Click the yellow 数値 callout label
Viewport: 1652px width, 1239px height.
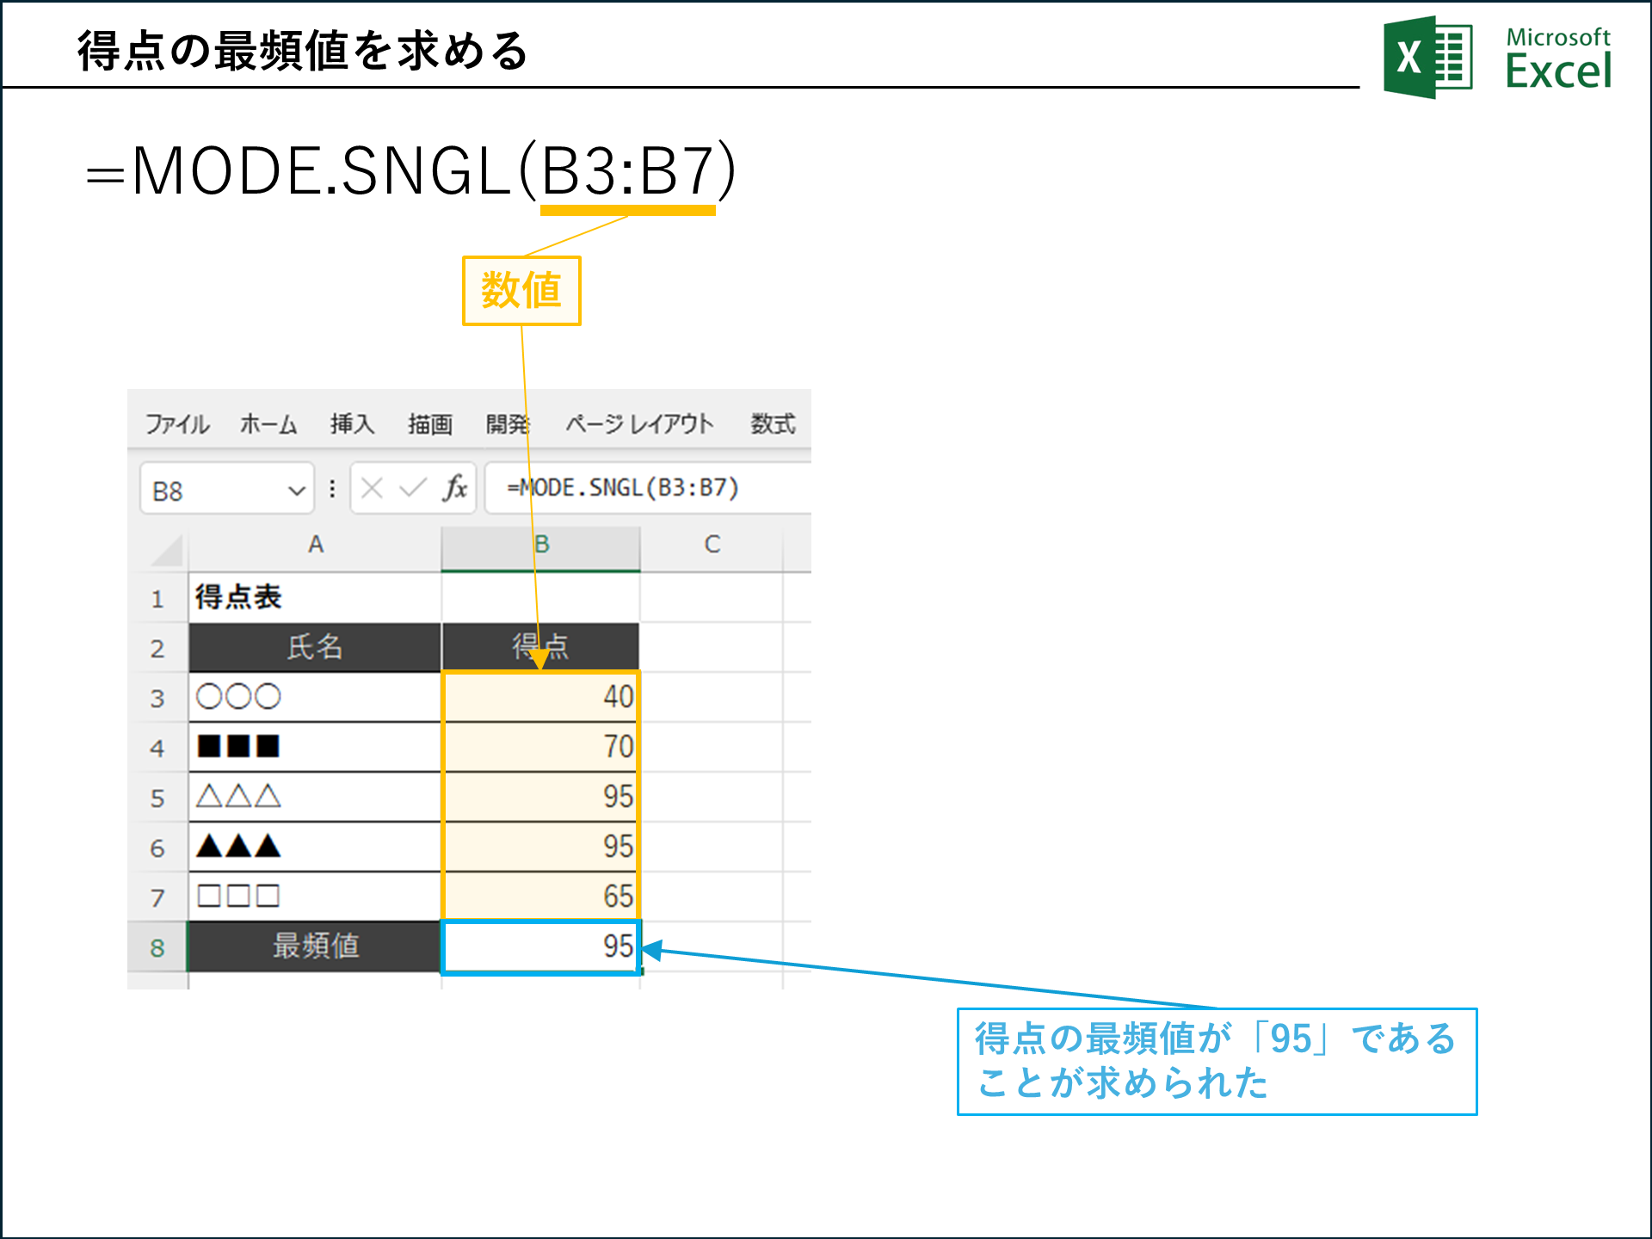coord(521,291)
